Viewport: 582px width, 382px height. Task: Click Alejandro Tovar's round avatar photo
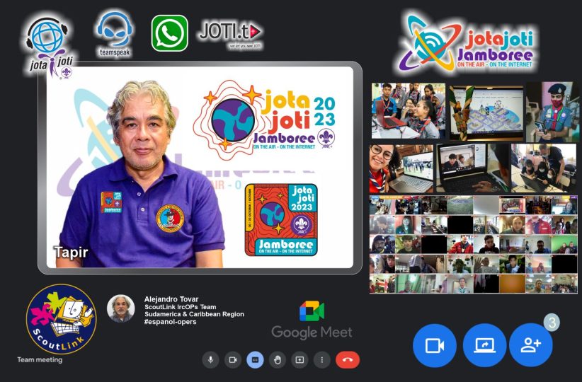pos(121,308)
